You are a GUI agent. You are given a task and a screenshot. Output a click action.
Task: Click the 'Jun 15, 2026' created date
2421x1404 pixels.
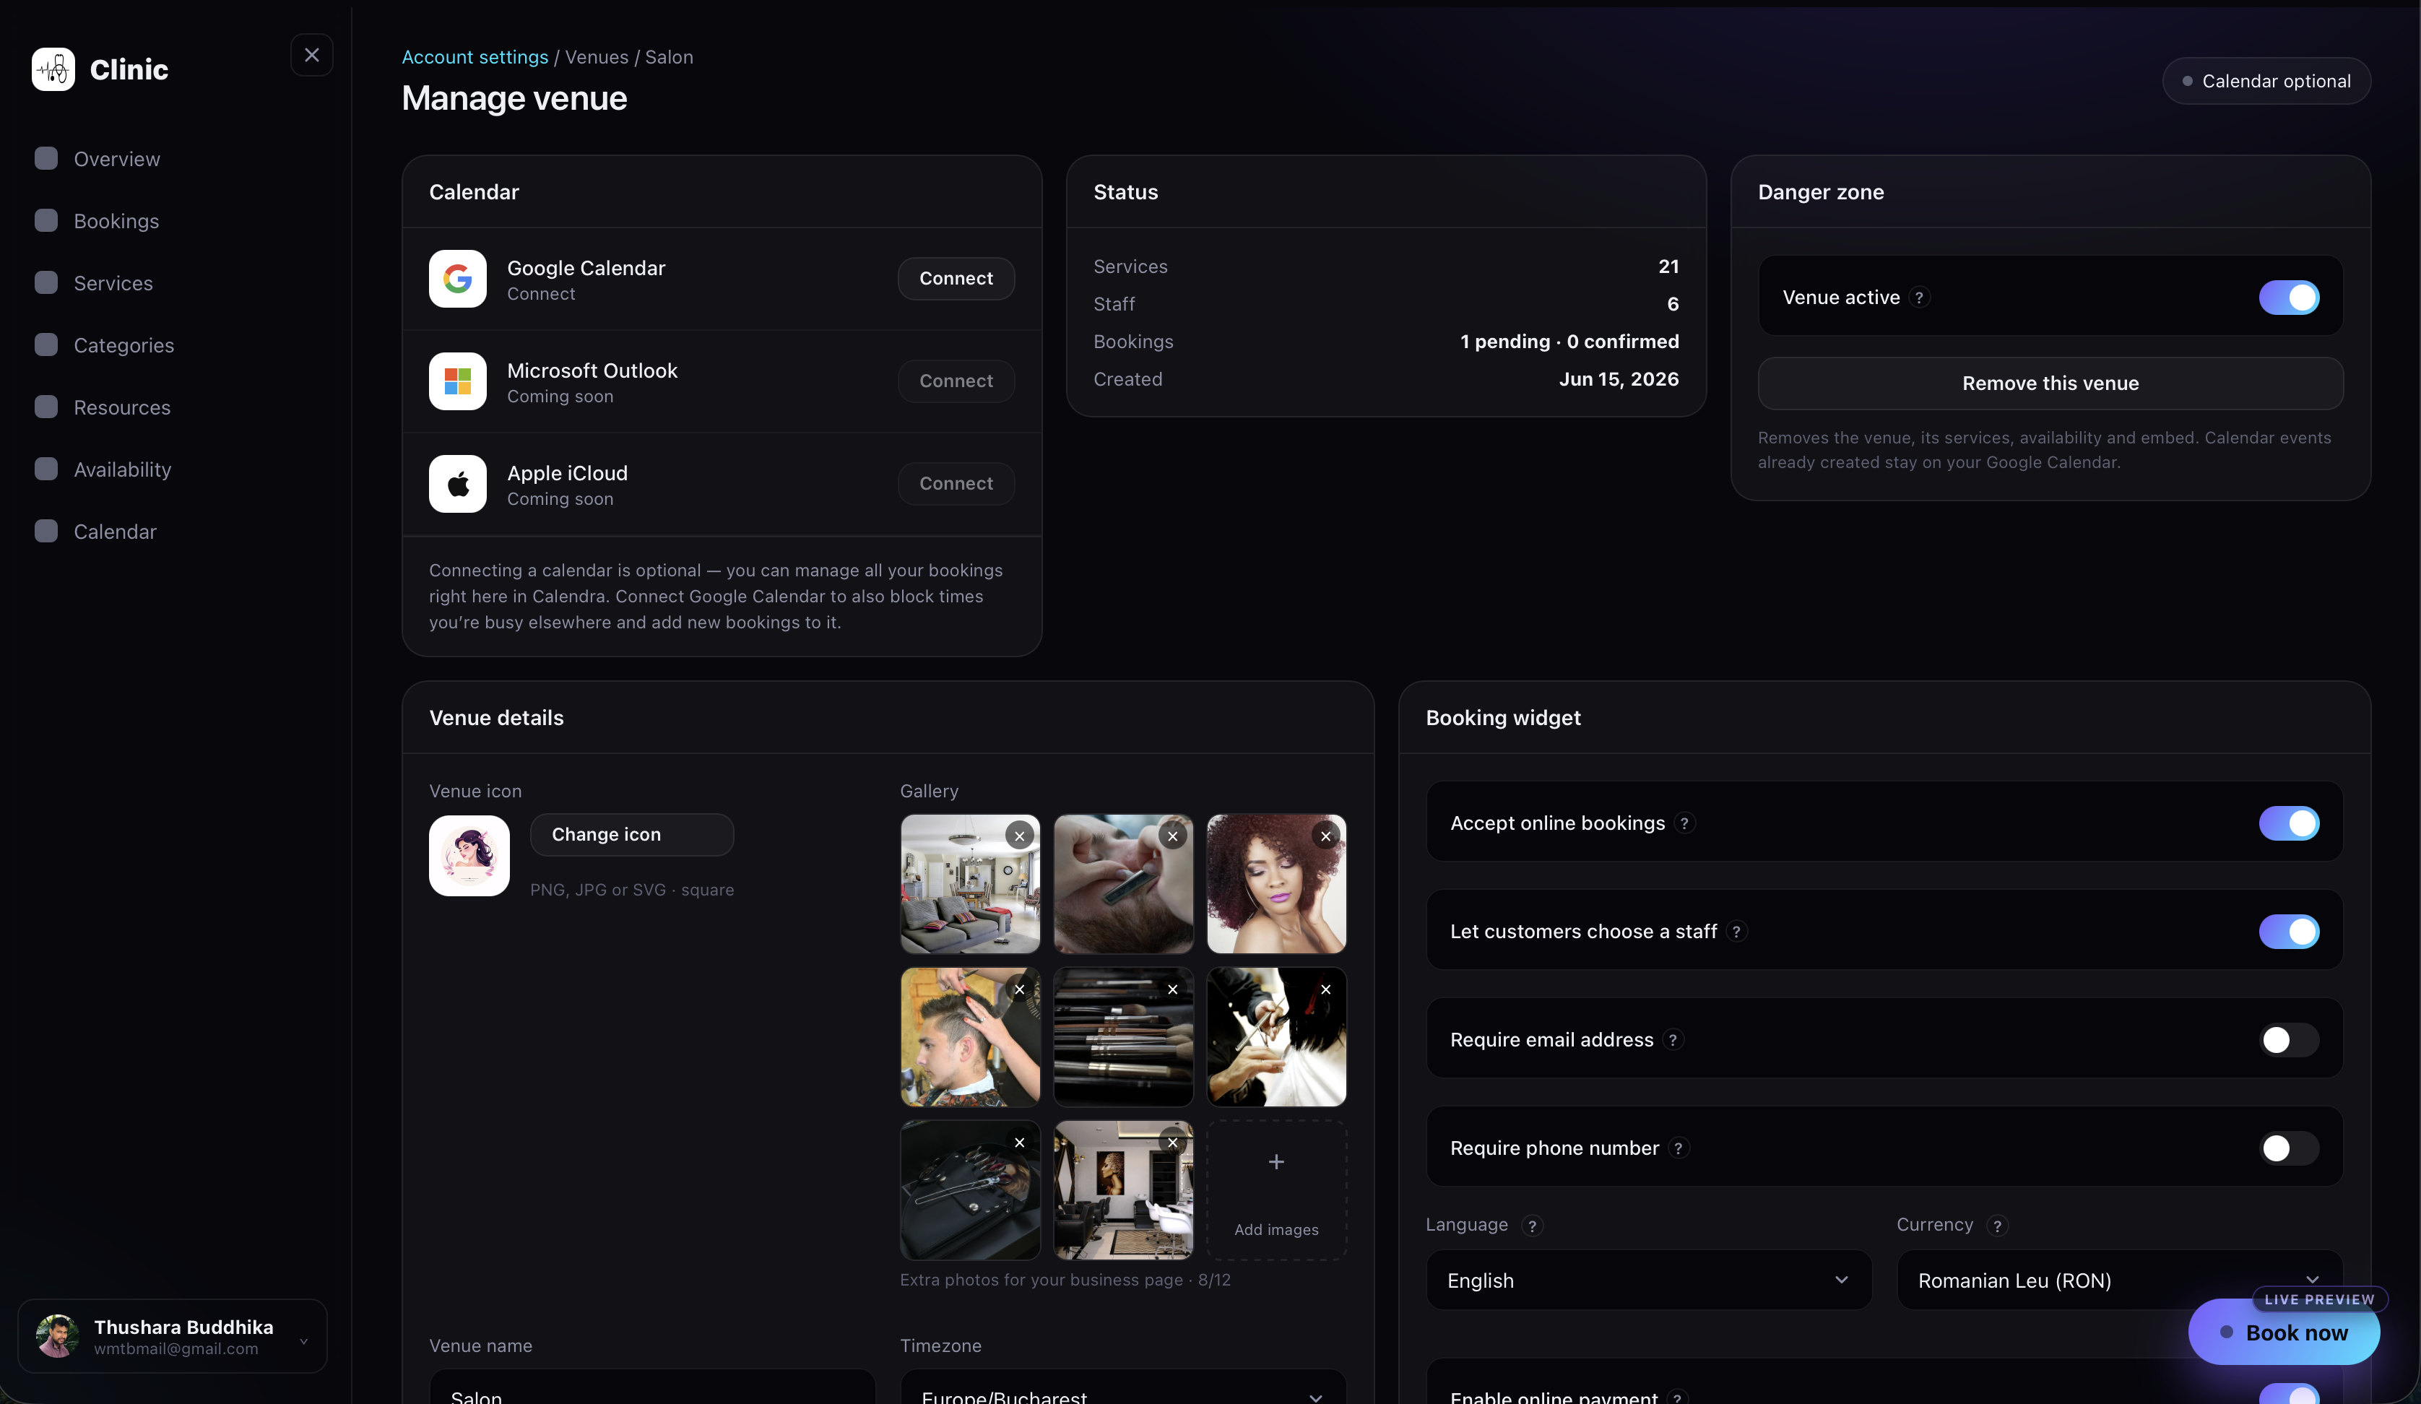click(1619, 380)
